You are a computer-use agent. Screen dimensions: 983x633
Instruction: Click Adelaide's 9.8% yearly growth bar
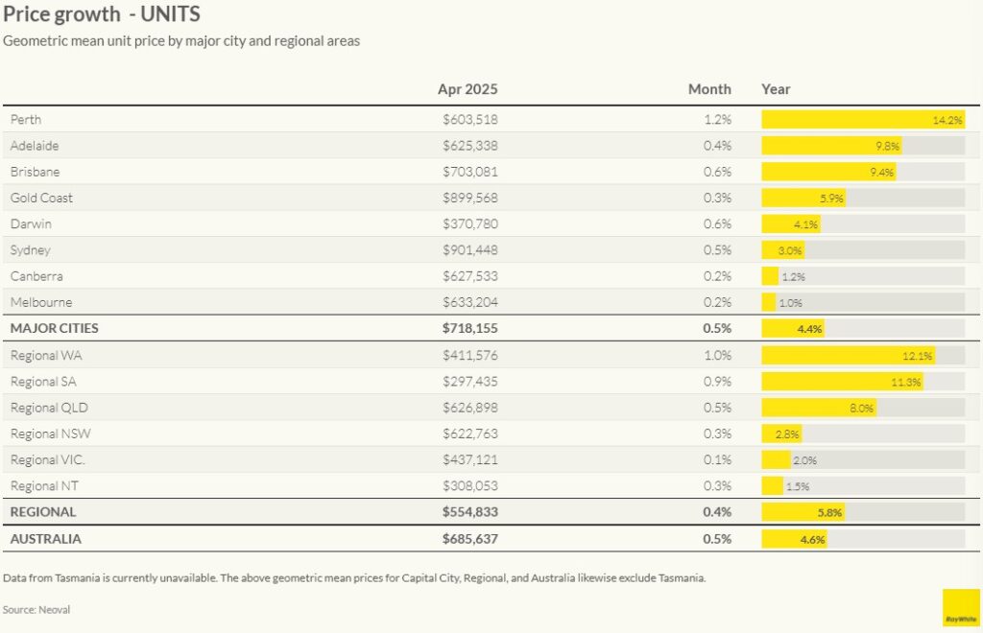(x=830, y=146)
